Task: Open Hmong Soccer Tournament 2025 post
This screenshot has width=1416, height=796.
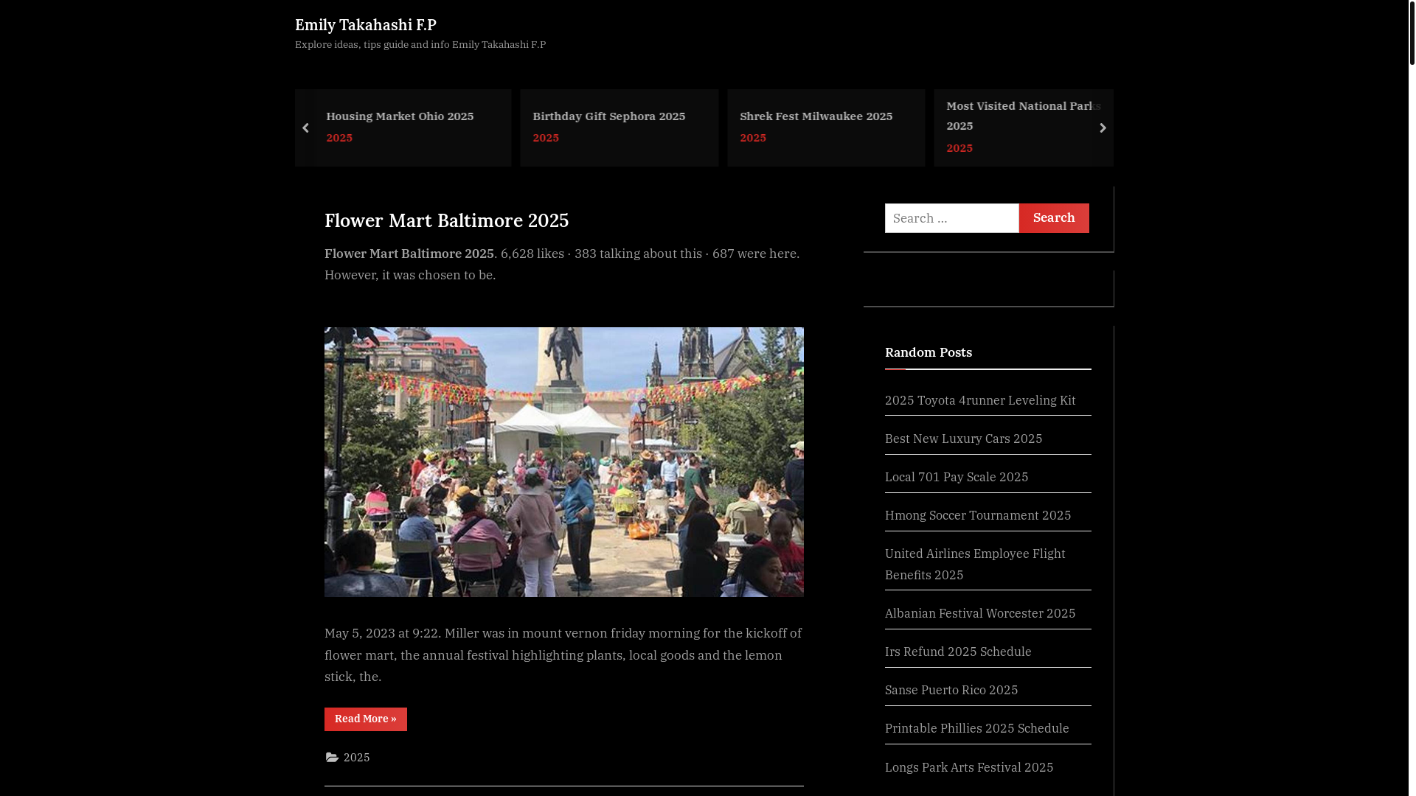Action: tap(978, 515)
